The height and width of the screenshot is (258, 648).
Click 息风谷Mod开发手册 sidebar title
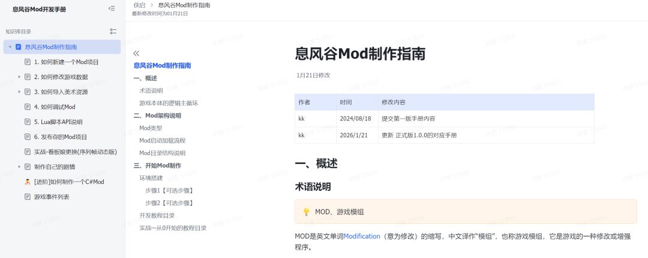[39, 9]
